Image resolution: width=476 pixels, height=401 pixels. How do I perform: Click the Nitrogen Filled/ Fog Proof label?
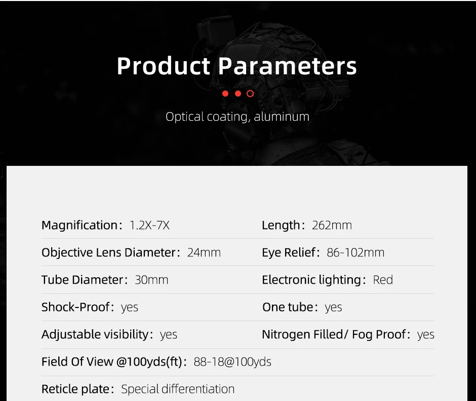pyautogui.click(x=334, y=335)
